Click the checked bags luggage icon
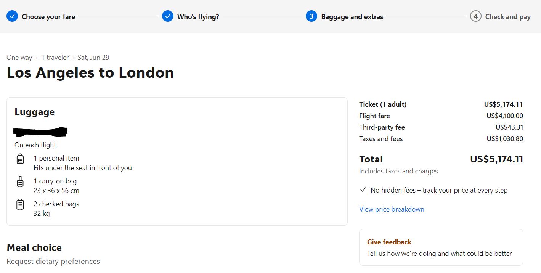The height and width of the screenshot is (273, 541). [x=20, y=204]
